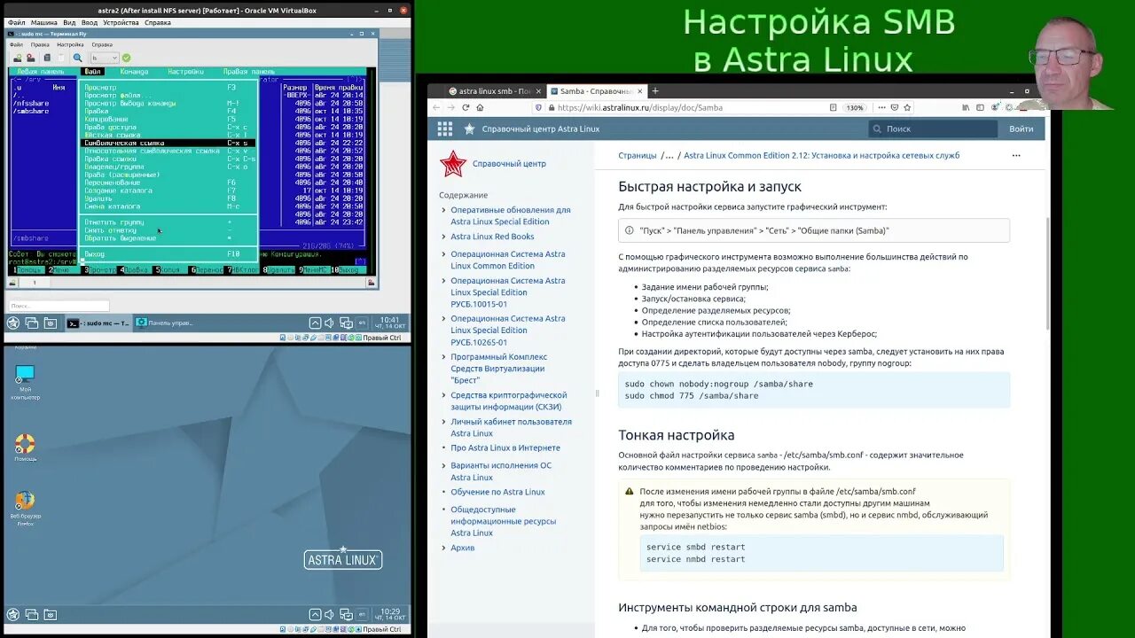Image resolution: width=1135 pixels, height=638 pixels.
Task: Open 'Страницы' breadcrumb link
Action: point(638,155)
